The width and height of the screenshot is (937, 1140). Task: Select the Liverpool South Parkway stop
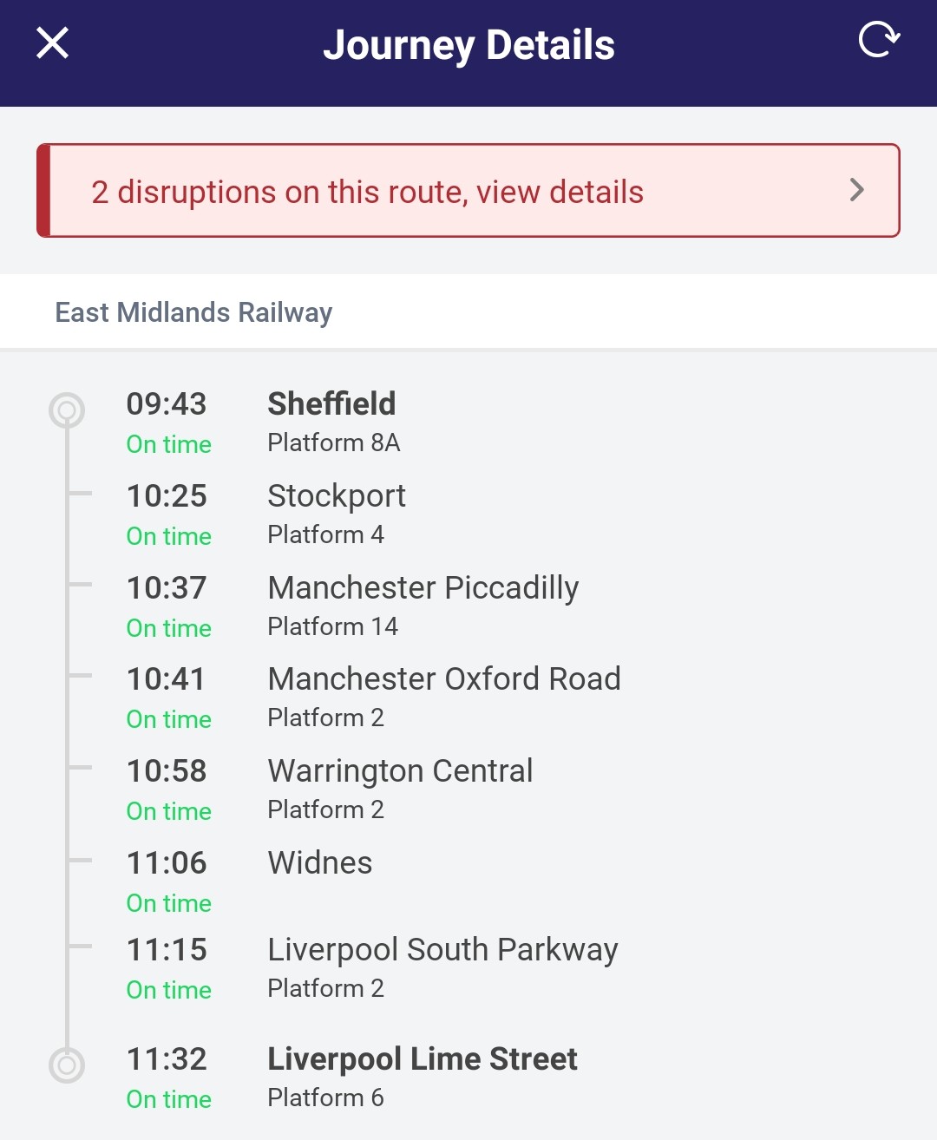point(442,950)
